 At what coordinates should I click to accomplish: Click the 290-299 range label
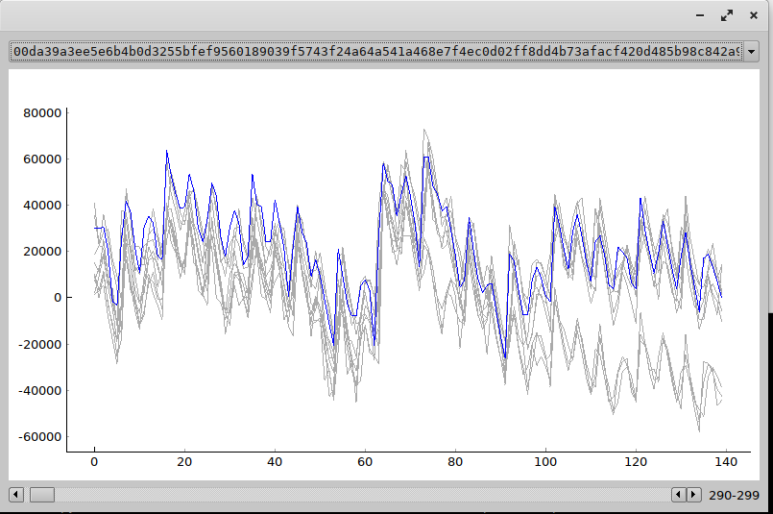click(734, 495)
